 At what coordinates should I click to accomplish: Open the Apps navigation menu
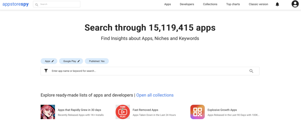[168, 4]
